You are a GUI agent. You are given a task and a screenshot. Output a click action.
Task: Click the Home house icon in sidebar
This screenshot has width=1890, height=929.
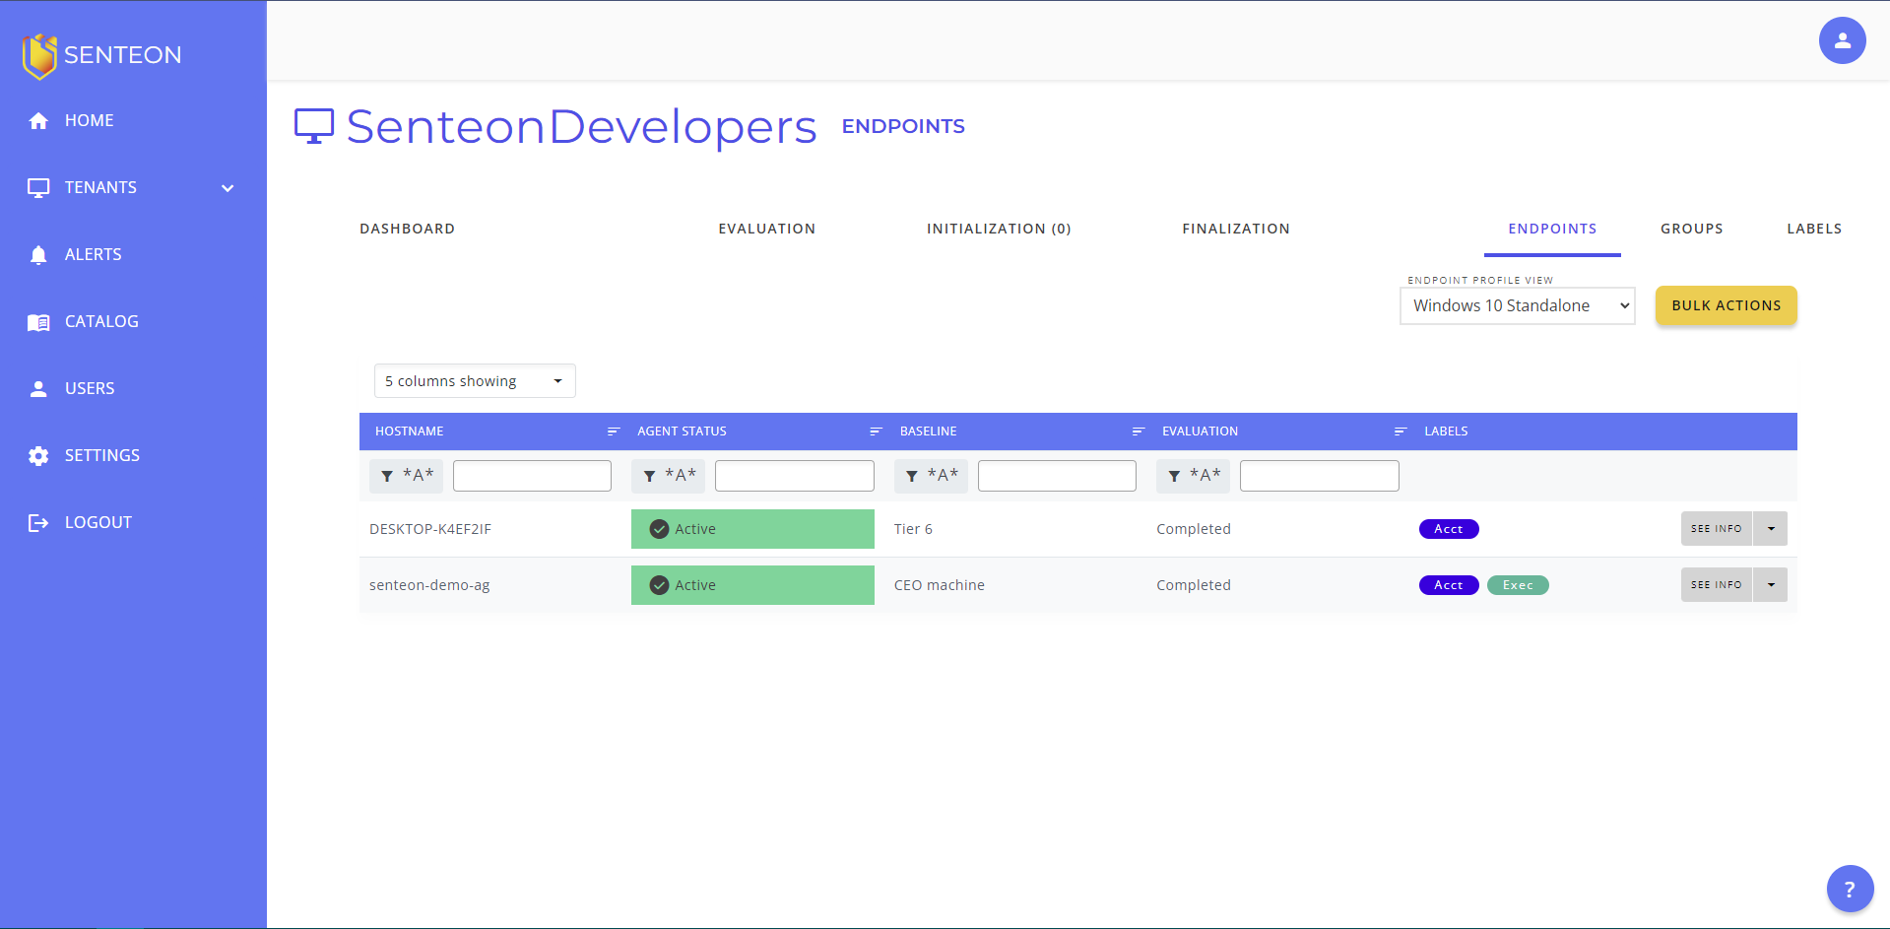click(38, 120)
